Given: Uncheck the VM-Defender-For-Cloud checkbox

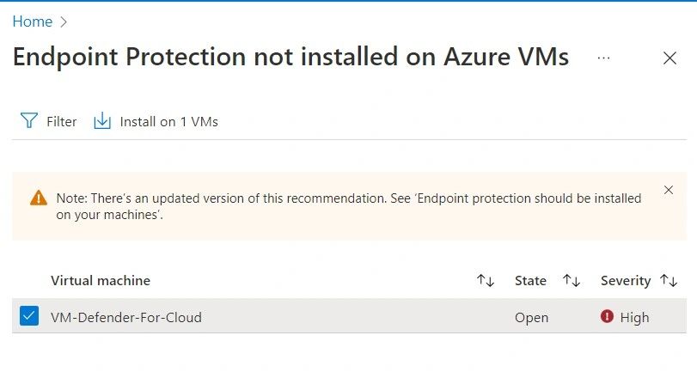Looking at the screenshot, I should coord(29,317).
